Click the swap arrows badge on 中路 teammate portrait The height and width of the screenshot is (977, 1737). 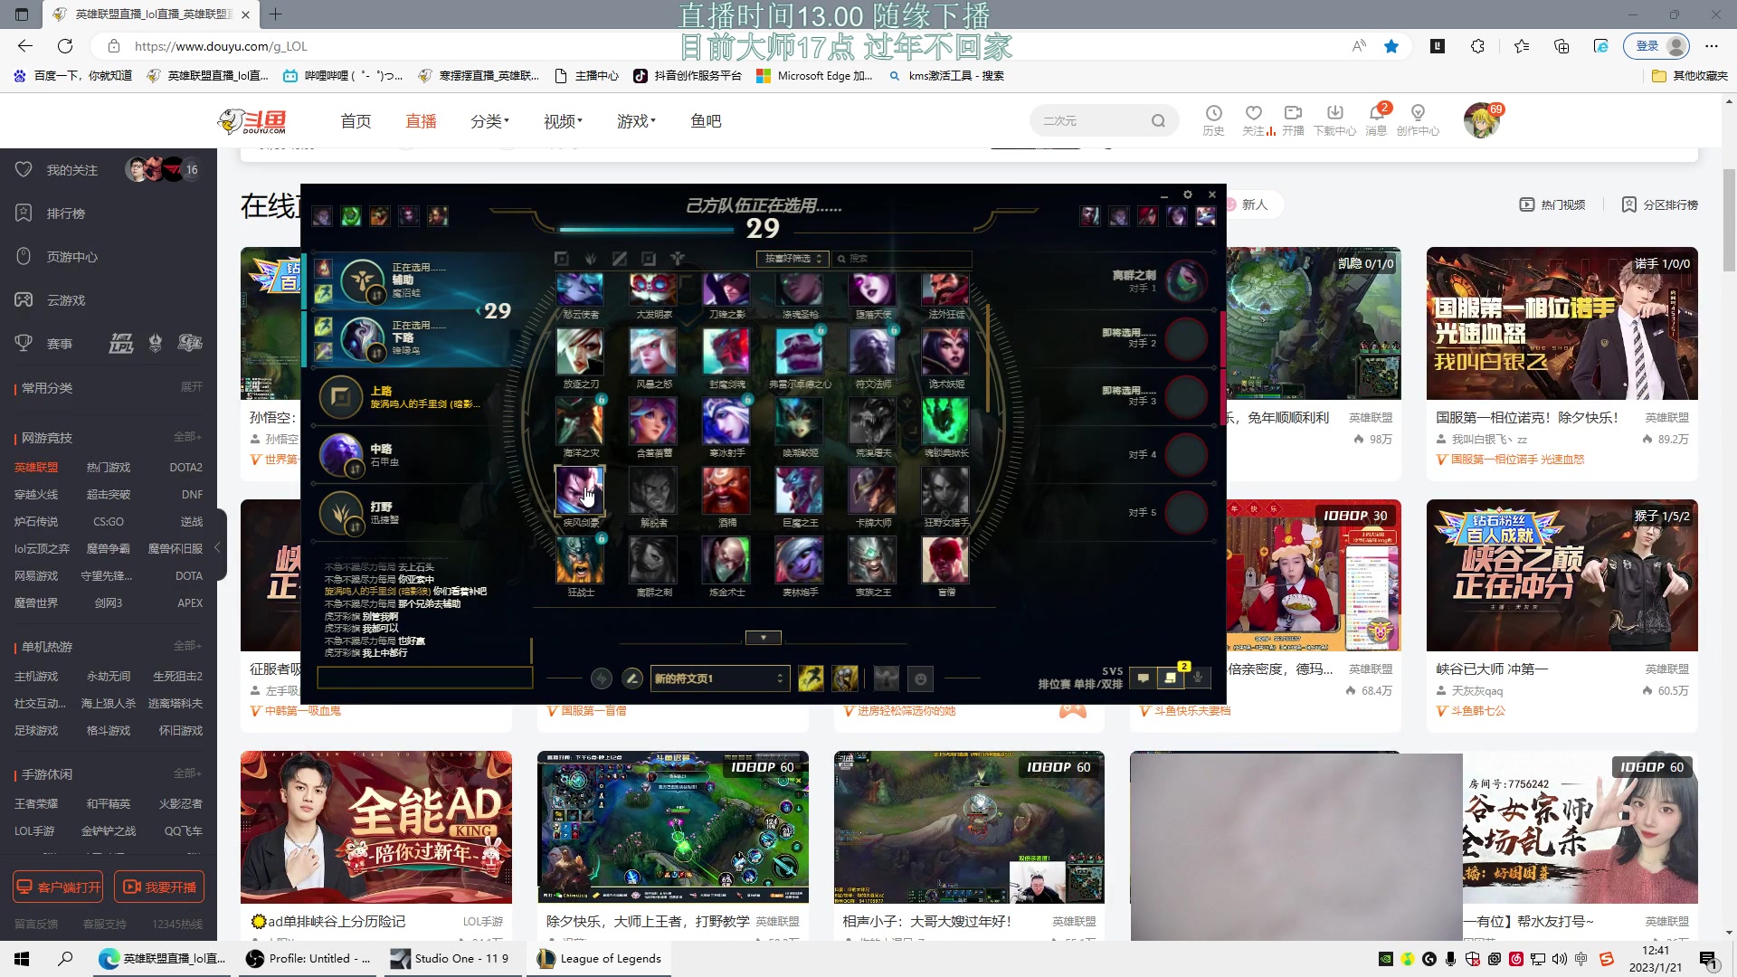(x=354, y=470)
